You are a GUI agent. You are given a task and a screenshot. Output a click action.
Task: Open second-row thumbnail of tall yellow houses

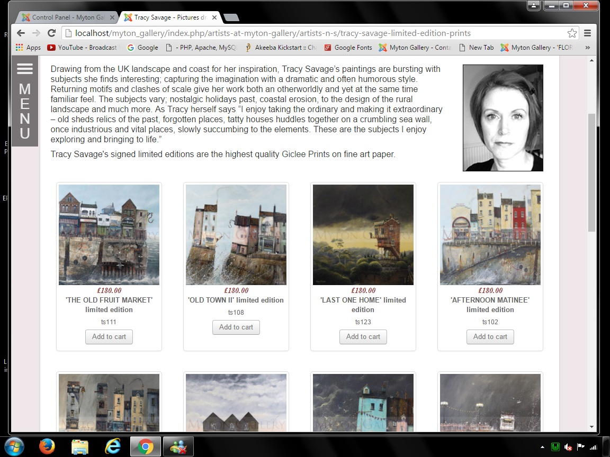point(109,403)
